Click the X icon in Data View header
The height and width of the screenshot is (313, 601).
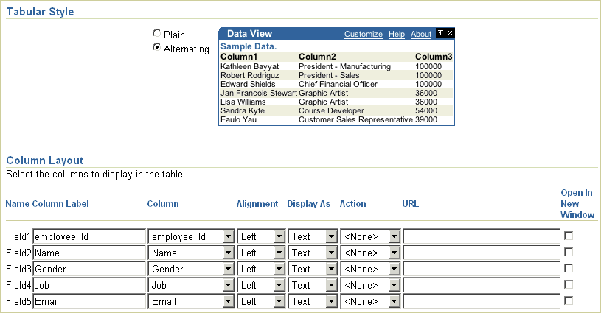click(x=451, y=33)
